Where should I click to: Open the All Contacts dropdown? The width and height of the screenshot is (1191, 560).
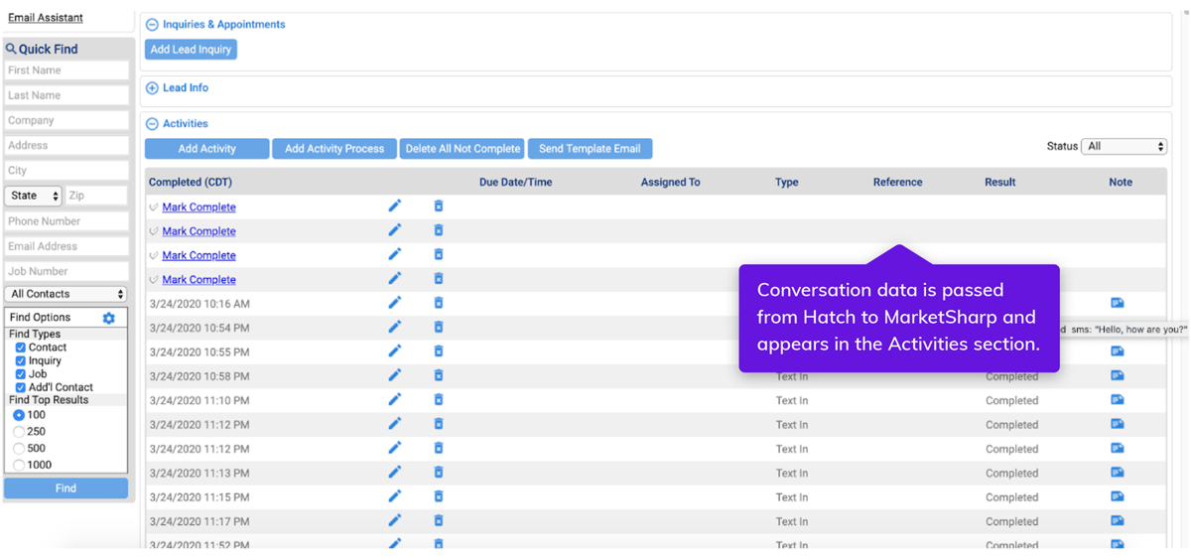66,294
